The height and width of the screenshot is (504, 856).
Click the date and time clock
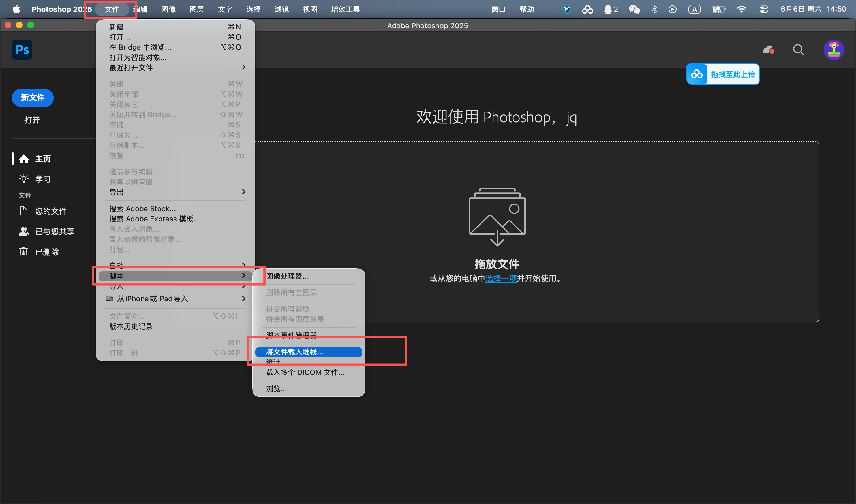coord(813,9)
